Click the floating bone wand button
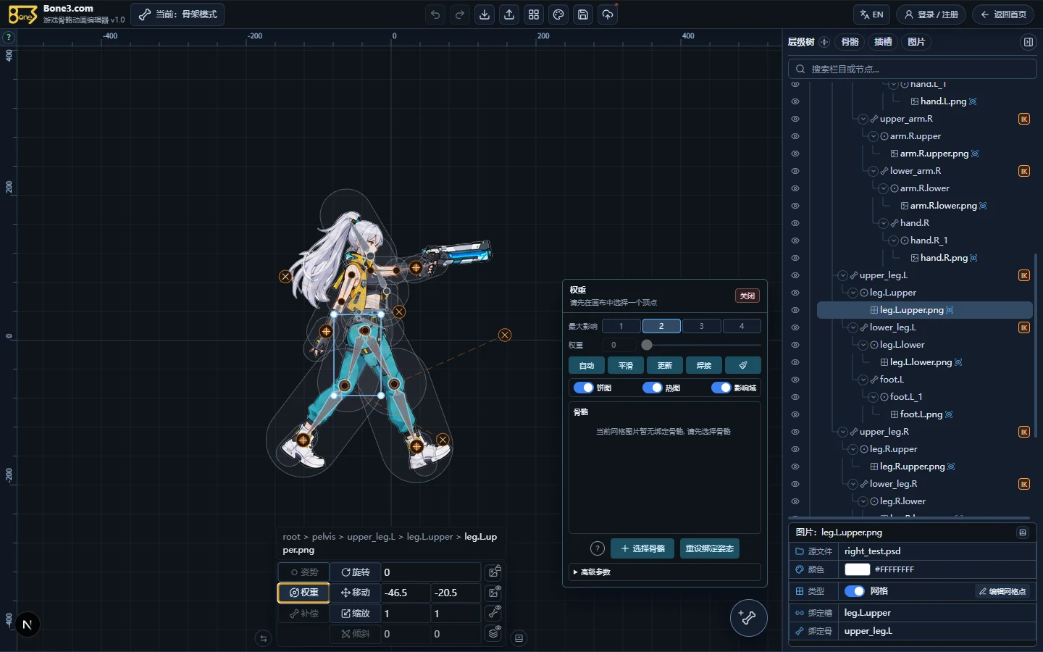This screenshot has width=1043, height=652. coord(748,618)
